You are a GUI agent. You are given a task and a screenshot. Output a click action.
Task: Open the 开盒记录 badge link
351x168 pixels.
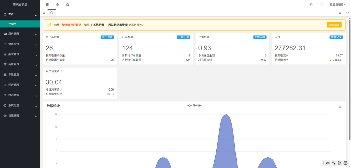coord(184,37)
